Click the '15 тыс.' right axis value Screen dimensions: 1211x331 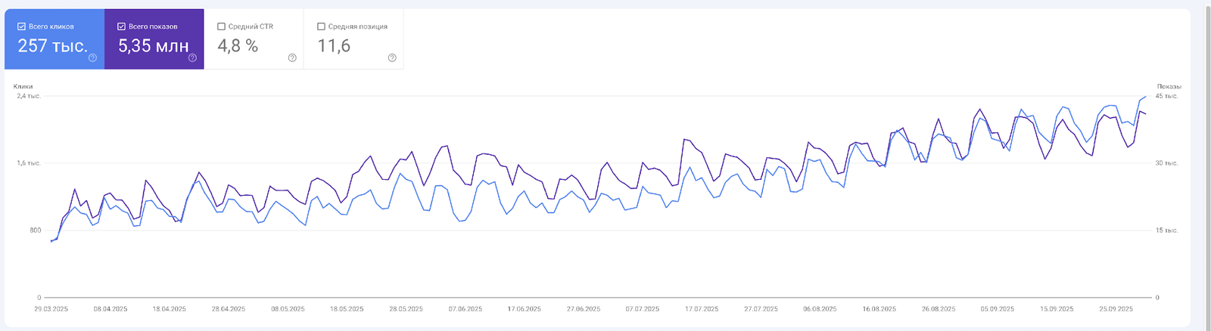coord(1166,230)
